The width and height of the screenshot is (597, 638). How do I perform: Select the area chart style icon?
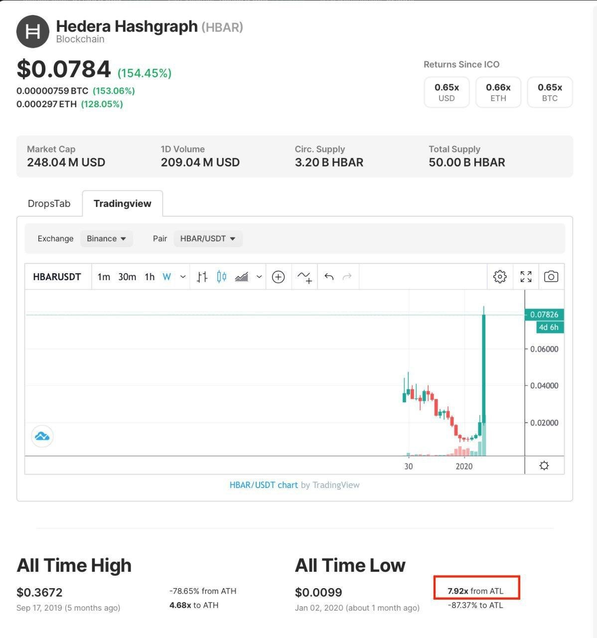(242, 277)
